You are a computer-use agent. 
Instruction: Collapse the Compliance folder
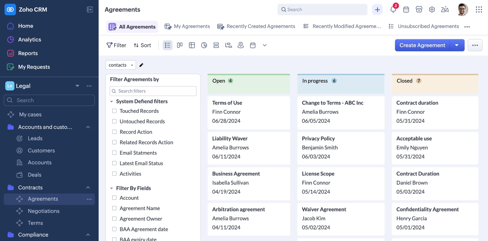(88, 235)
